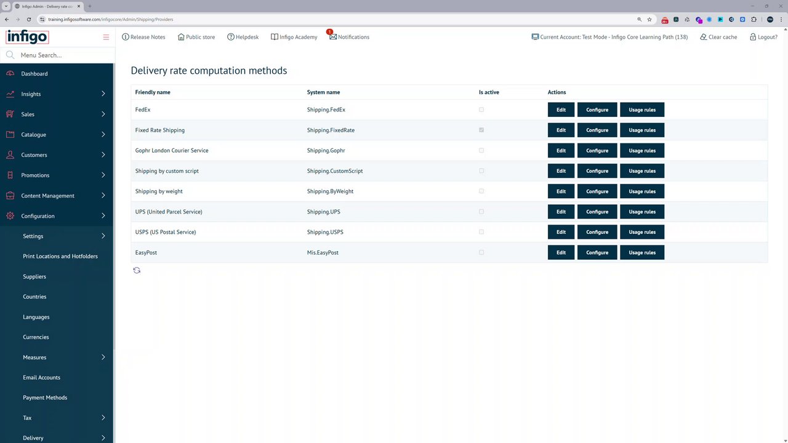
Task: Open the Email Accounts menu item
Action: tap(41, 378)
